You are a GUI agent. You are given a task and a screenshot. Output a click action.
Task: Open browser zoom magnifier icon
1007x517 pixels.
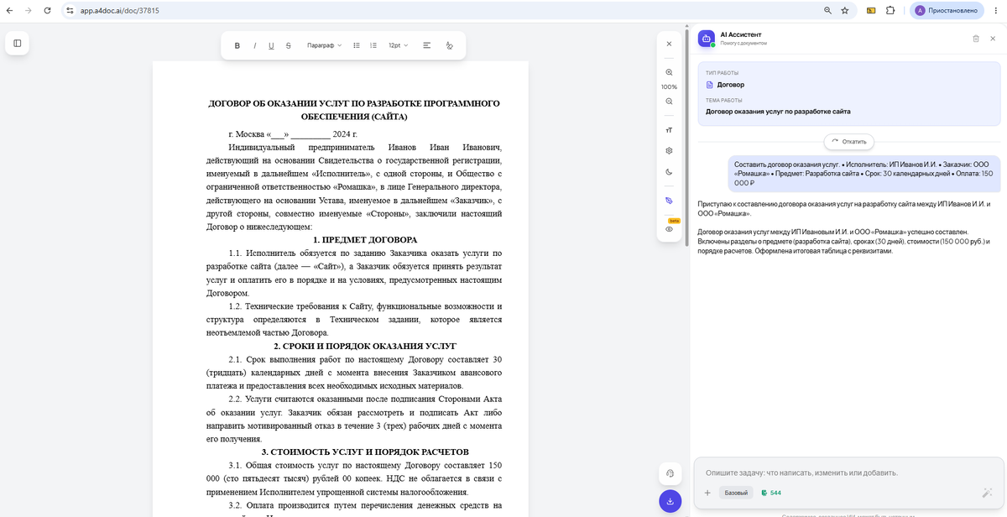[x=827, y=10]
